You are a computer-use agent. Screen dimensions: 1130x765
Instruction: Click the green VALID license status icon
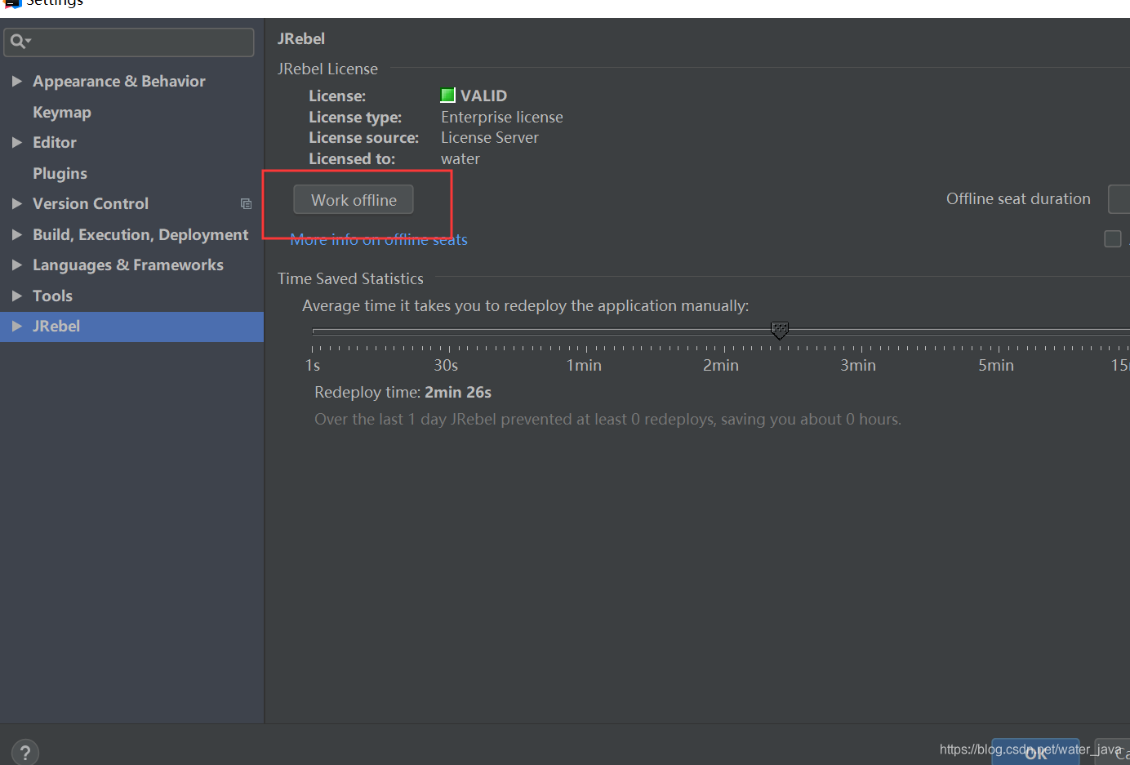[448, 96]
